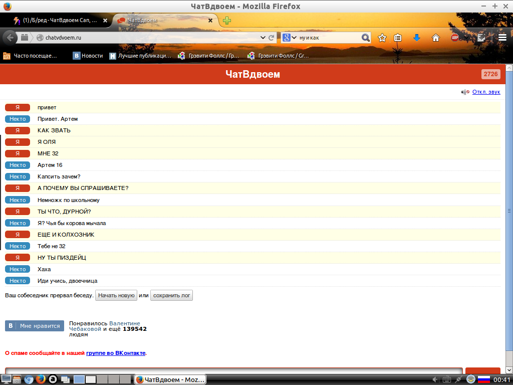Image resolution: width=513 pixels, height=385 pixels.
Task: Close the ЧатВдвоем tab
Action: tap(210, 20)
